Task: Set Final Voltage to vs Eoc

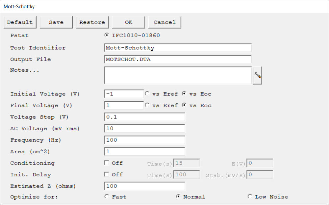Action: (184, 105)
